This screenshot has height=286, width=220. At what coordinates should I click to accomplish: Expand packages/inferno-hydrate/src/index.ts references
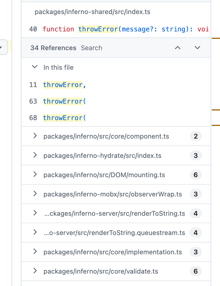[x=35, y=155]
